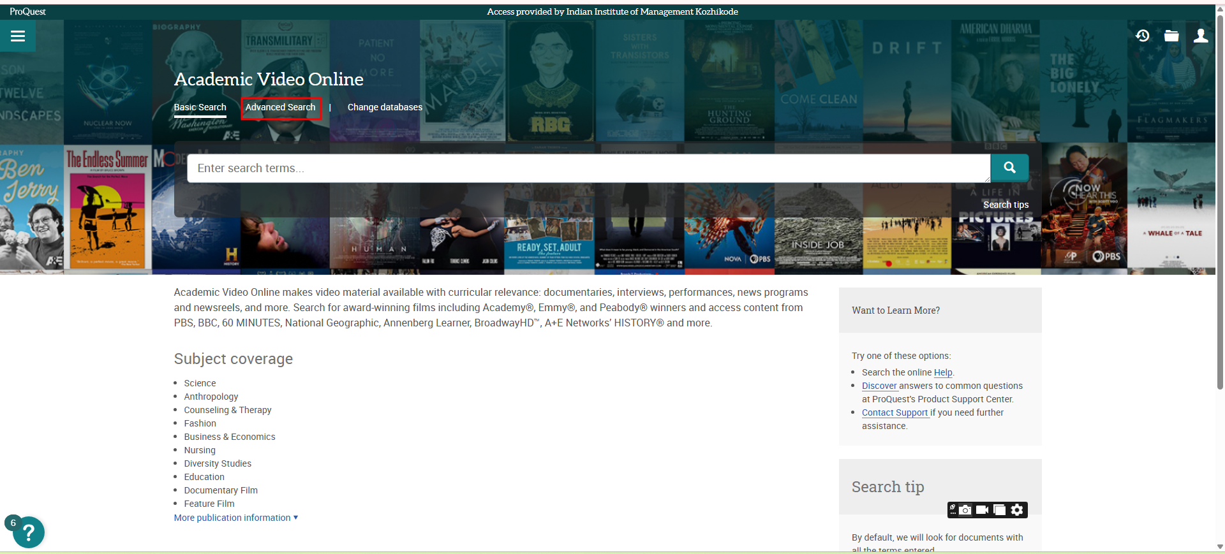Click the online Help link

pos(942,372)
